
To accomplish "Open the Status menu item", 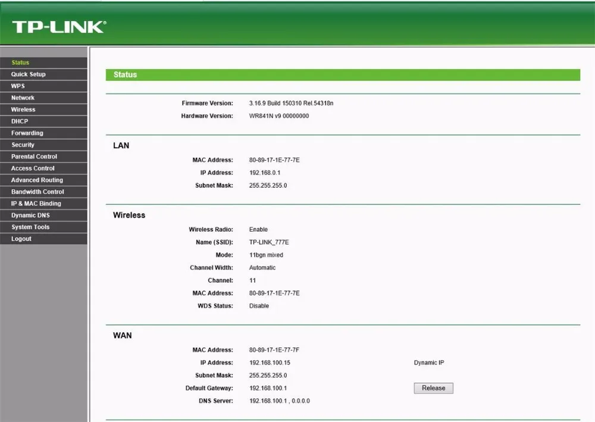I will (x=43, y=62).
